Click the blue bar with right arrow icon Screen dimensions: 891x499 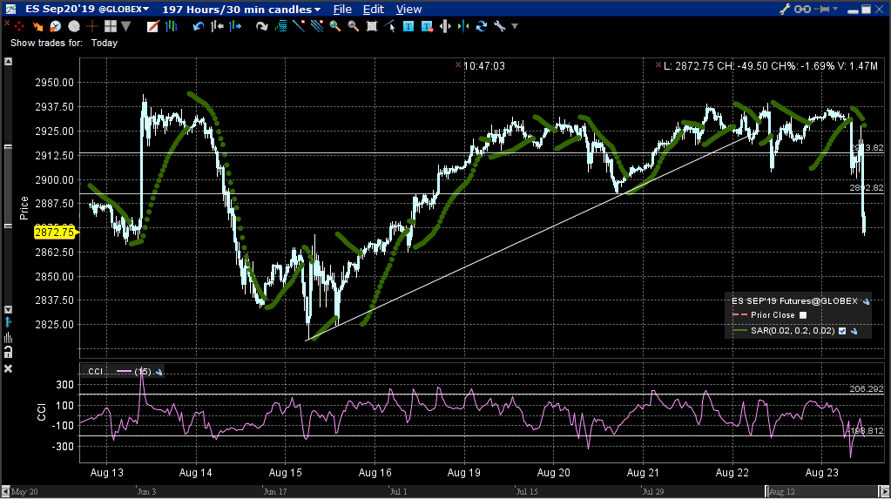coord(235,26)
